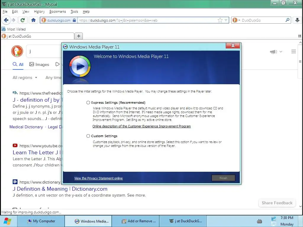Open the Mypal home page icon
The width and height of the screenshot is (303, 227).
coord(33,20)
